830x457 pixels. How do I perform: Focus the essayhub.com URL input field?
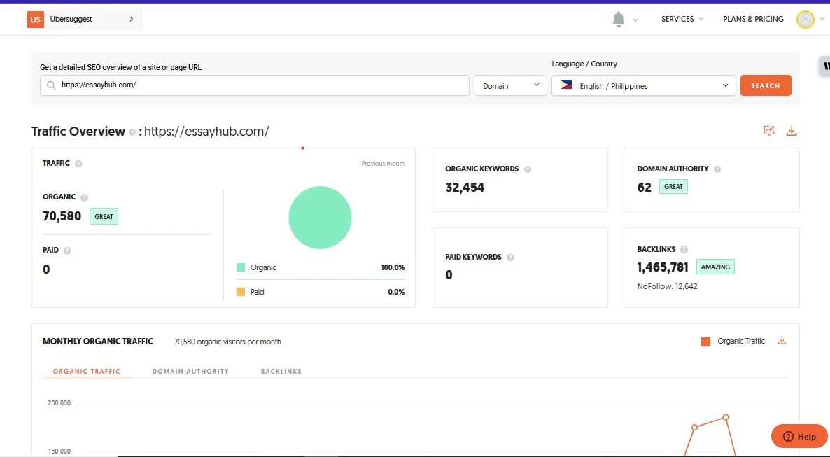click(255, 85)
